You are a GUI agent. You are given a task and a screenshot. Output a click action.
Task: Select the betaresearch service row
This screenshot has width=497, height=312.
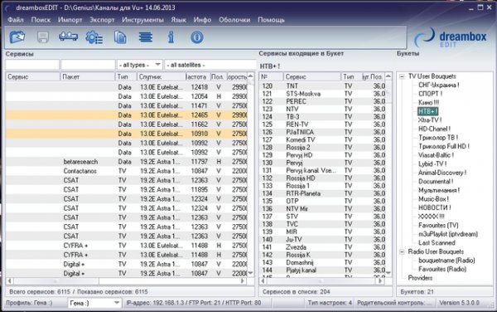point(126,162)
